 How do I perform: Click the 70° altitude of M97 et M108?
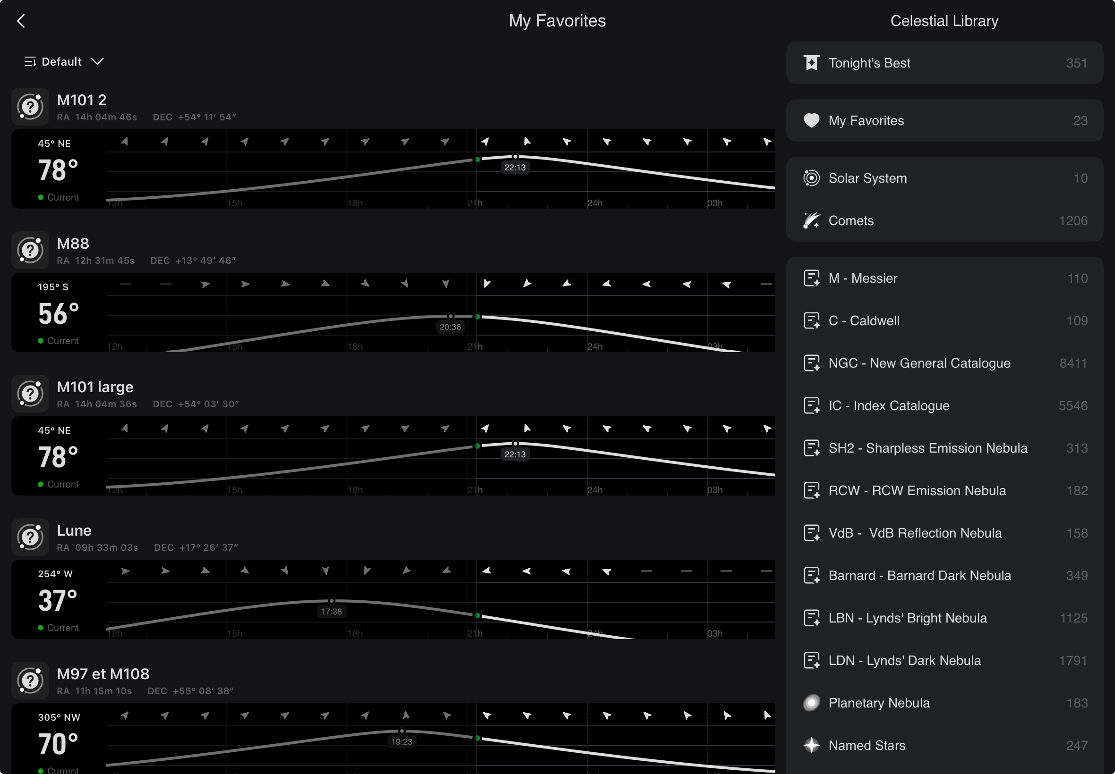click(58, 744)
